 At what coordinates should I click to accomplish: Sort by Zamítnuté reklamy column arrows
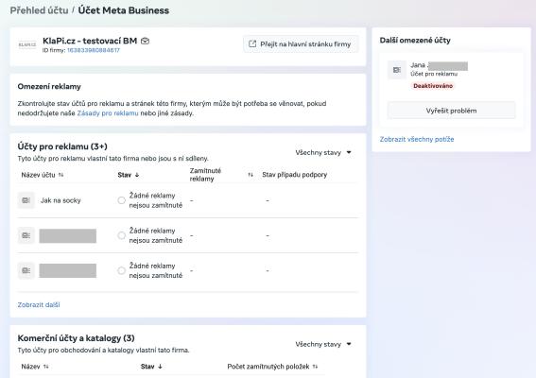pyautogui.click(x=251, y=175)
